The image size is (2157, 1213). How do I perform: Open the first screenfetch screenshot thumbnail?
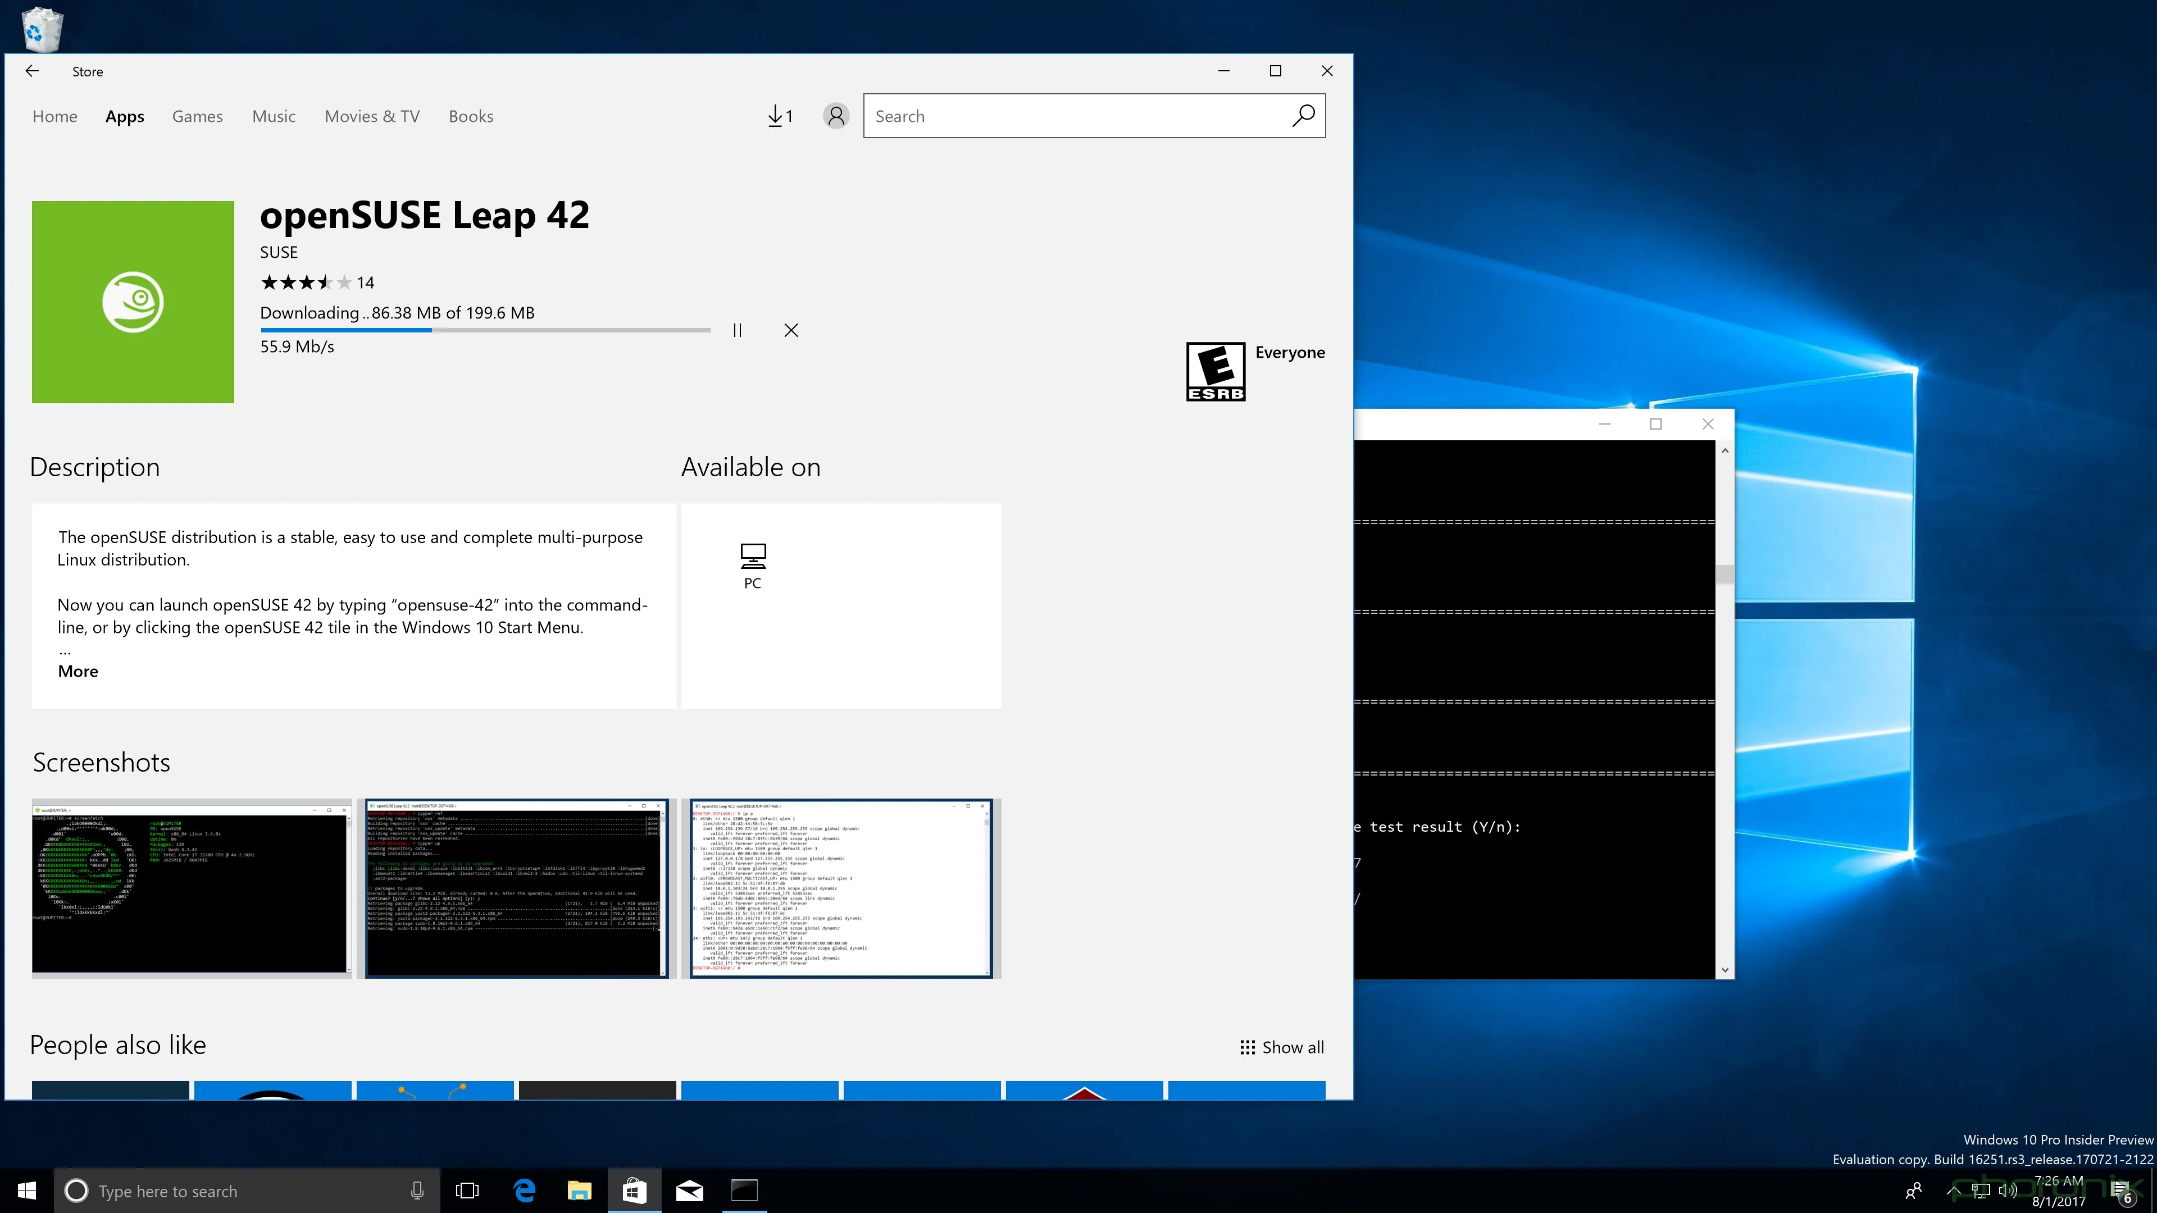(192, 888)
